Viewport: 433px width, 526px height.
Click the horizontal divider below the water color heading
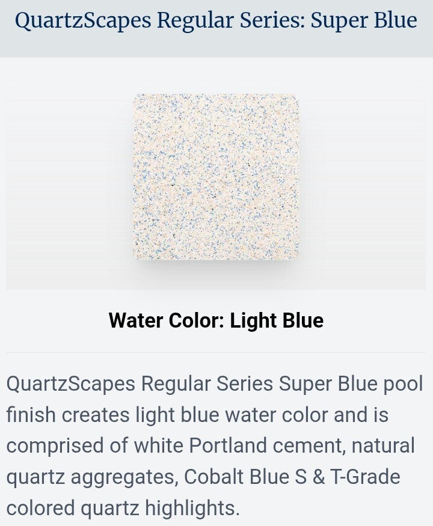pos(216,352)
